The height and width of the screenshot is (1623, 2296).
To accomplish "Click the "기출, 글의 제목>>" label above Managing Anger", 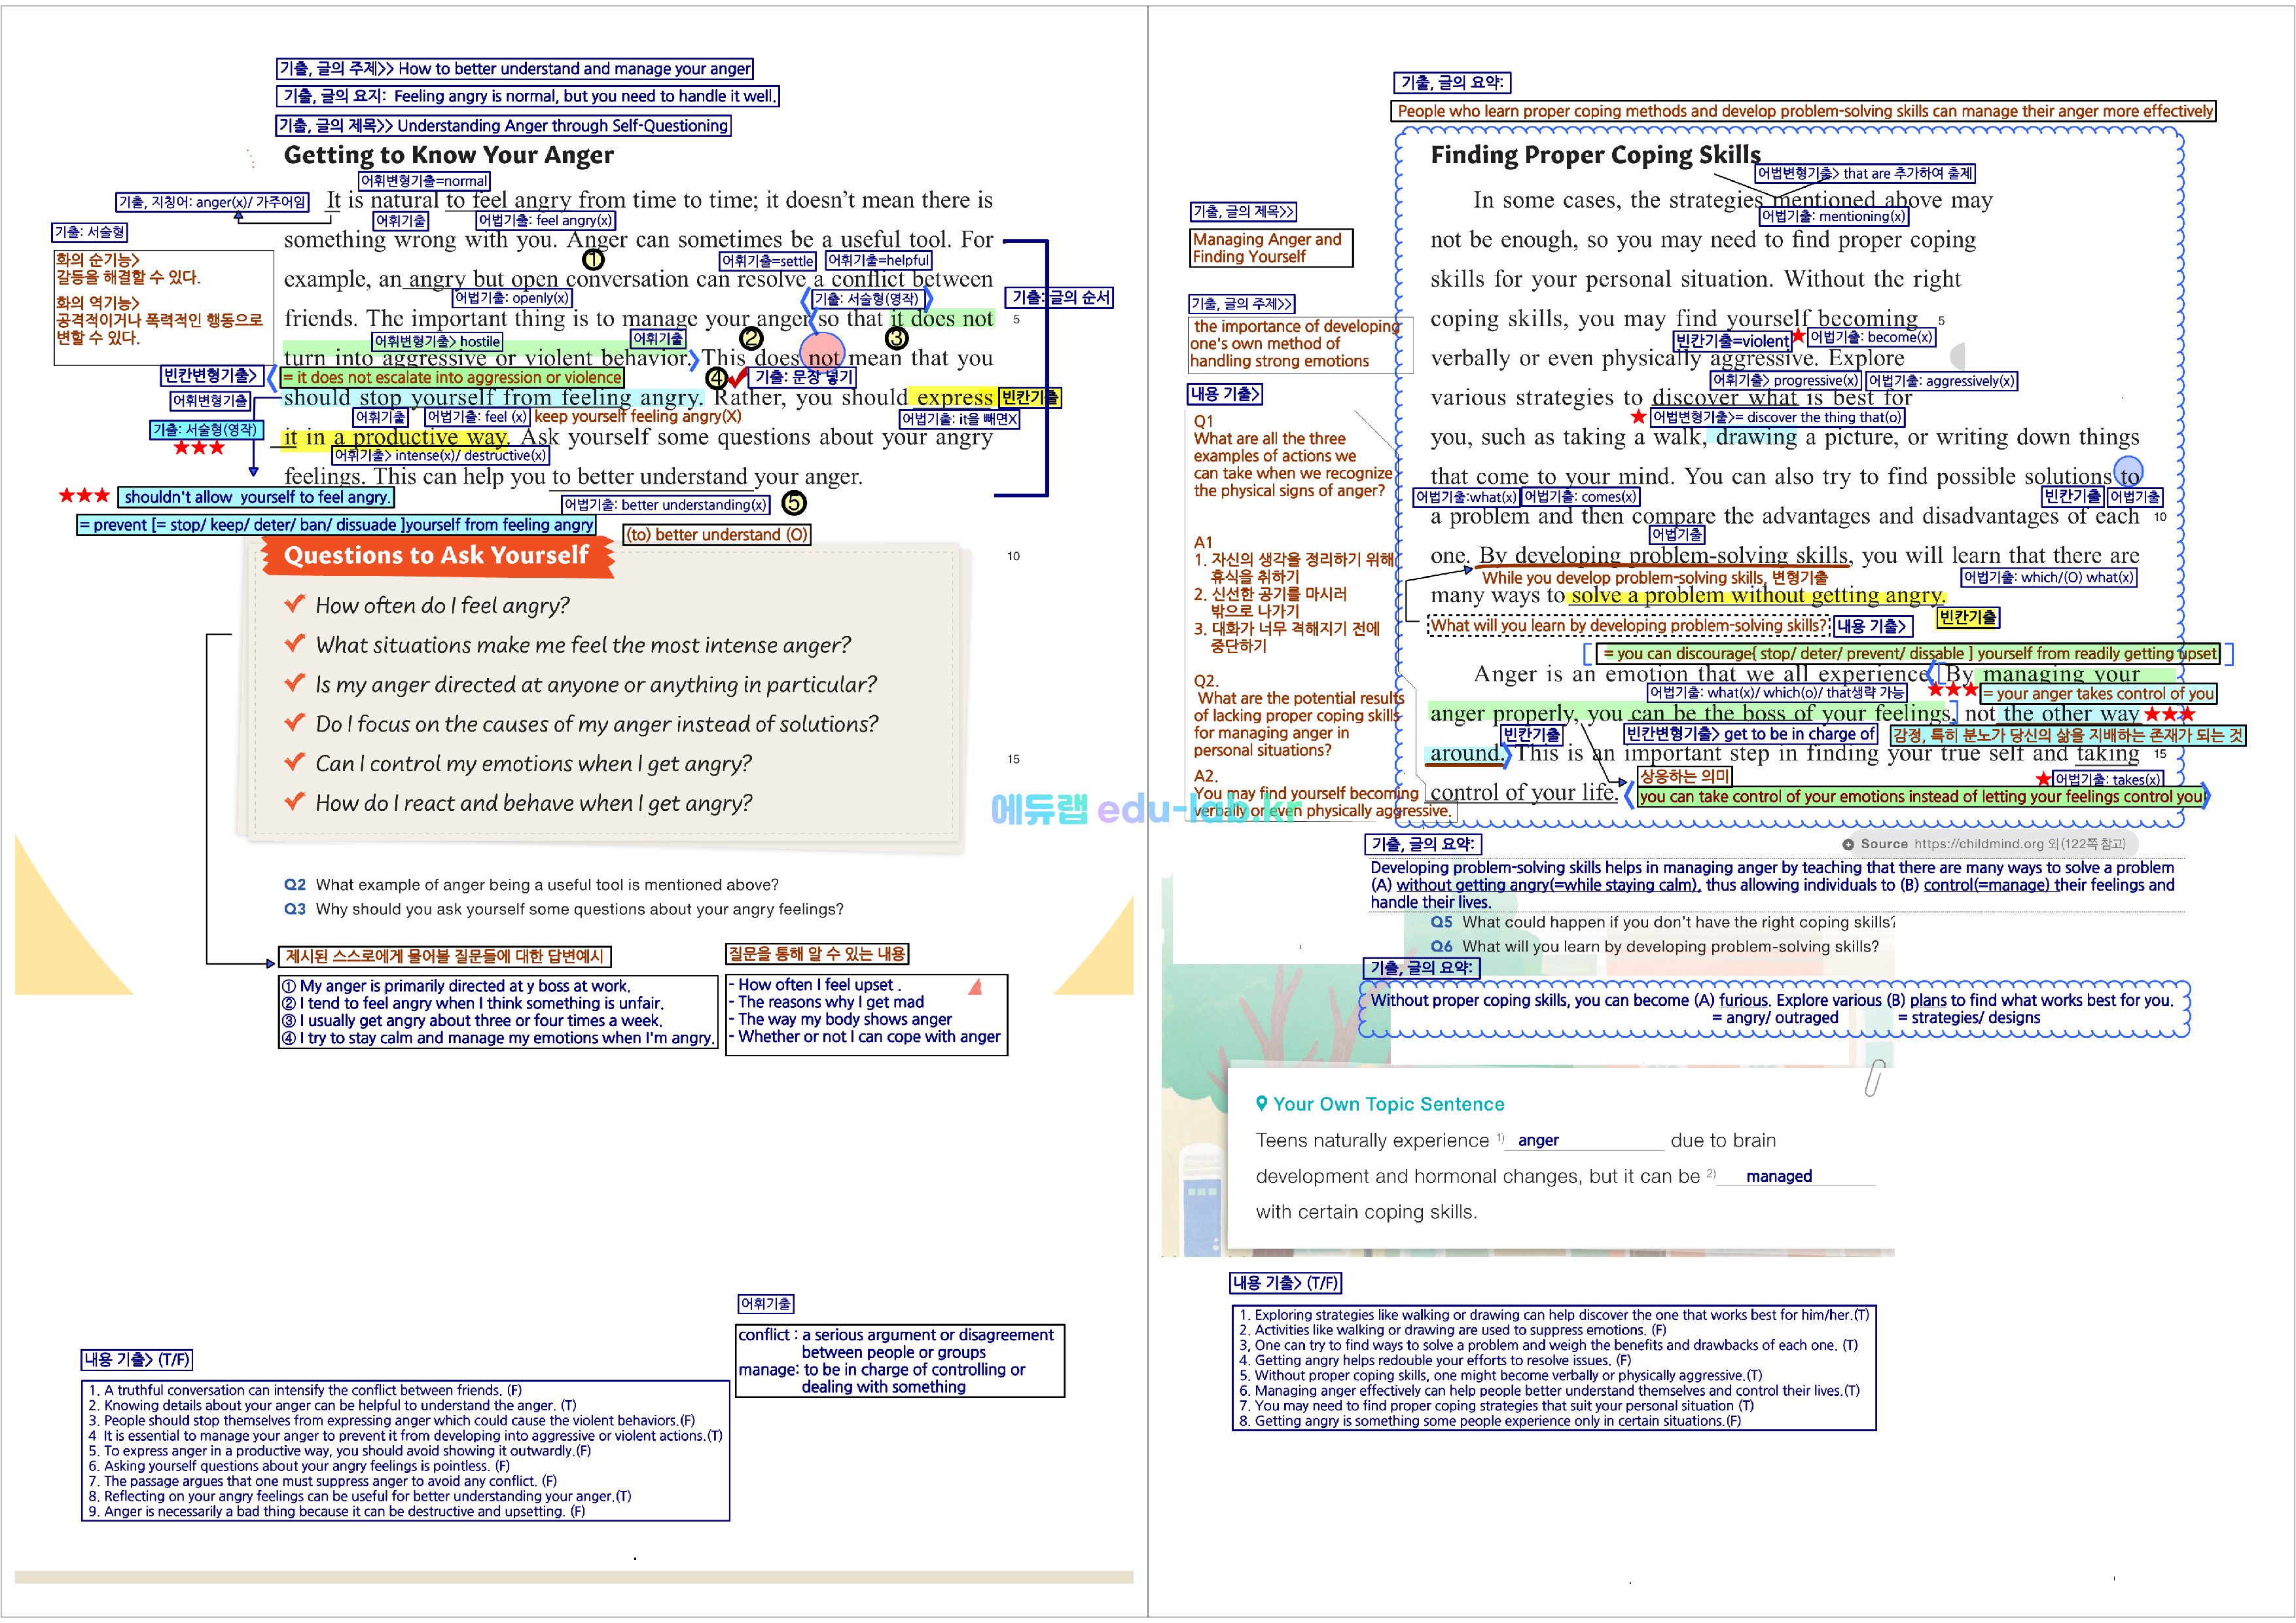I will click(1243, 211).
